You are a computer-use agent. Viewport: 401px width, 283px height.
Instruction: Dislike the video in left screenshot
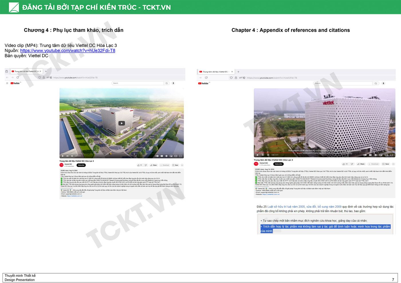click(146, 165)
